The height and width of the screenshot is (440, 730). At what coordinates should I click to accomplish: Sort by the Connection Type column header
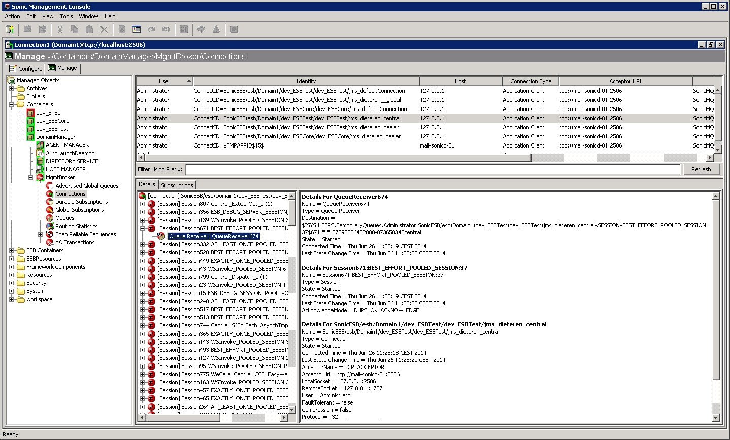coord(530,81)
